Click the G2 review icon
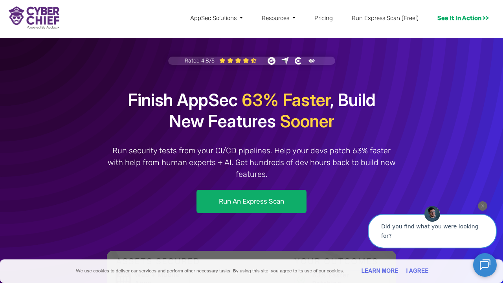This screenshot has width=503, height=283. tap(272, 61)
